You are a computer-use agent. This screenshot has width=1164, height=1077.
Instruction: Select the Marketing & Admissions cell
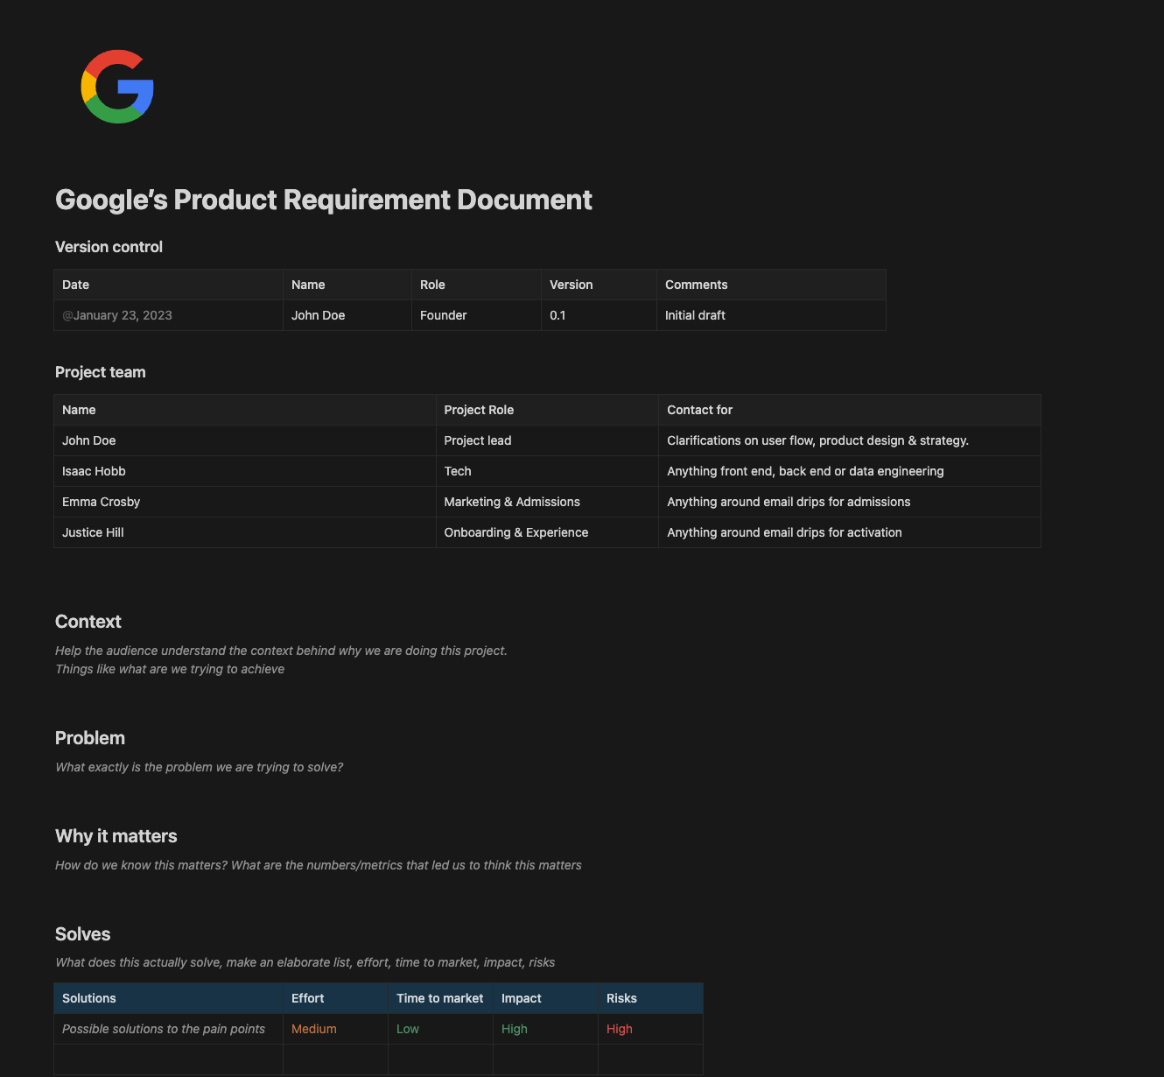coord(547,502)
